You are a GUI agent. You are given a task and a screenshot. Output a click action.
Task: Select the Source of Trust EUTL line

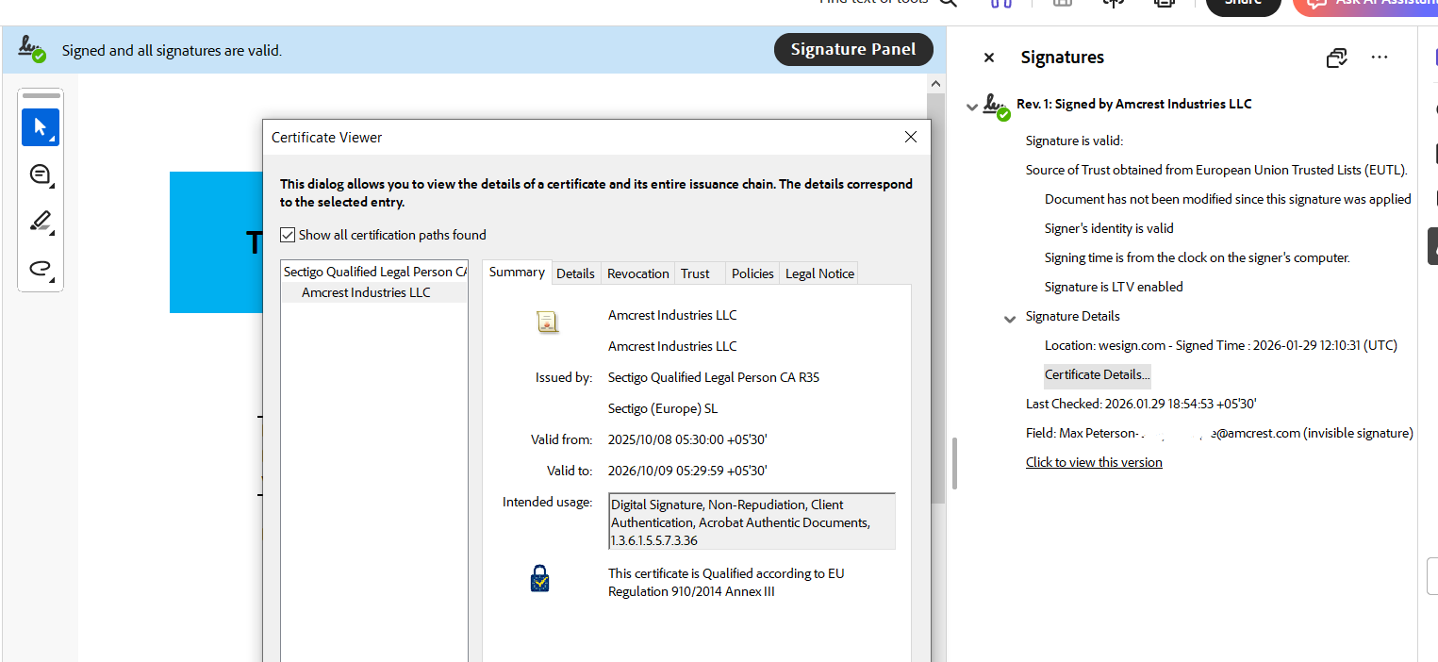[1216, 170]
